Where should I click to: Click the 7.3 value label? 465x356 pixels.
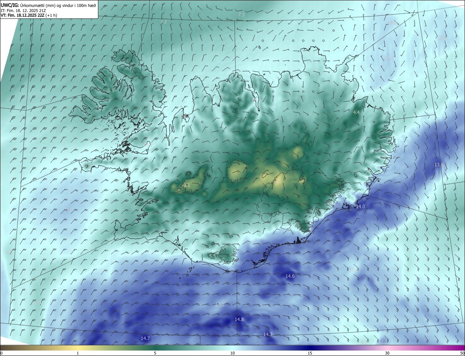pos(241,15)
